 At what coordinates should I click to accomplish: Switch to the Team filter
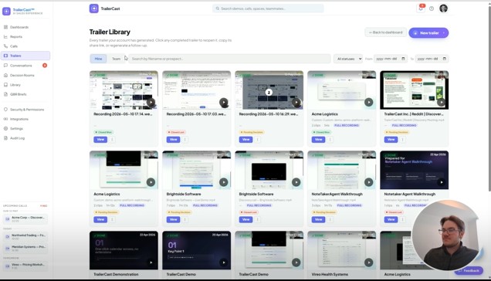[116, 59]
